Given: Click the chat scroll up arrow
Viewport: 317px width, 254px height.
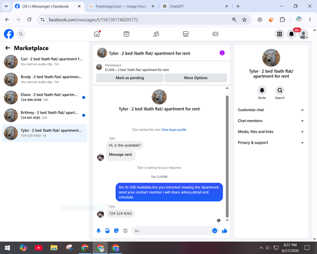Looking at the screenshot, I should 227,88.
